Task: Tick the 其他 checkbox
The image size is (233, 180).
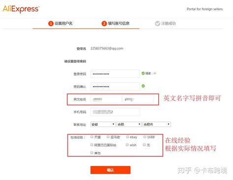Action: point(92,152)
